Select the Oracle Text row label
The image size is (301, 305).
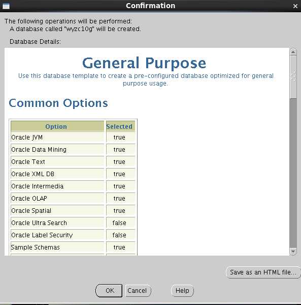point(28,162)
